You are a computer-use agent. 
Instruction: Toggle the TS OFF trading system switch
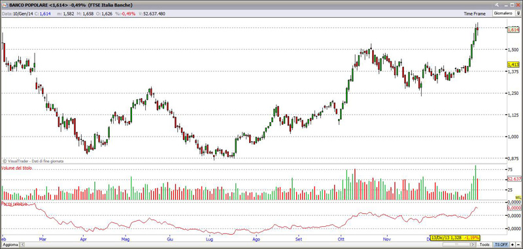(501, 244)
